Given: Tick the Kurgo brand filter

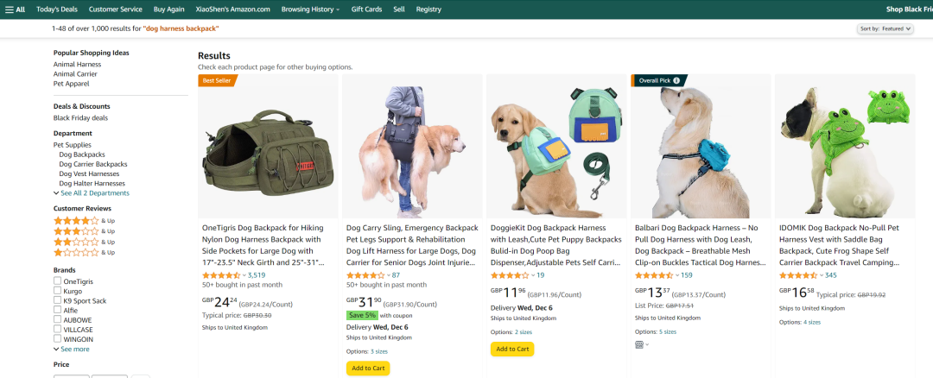Looking at the screenshot, I should pyautogui.click(x=57, y=291).
